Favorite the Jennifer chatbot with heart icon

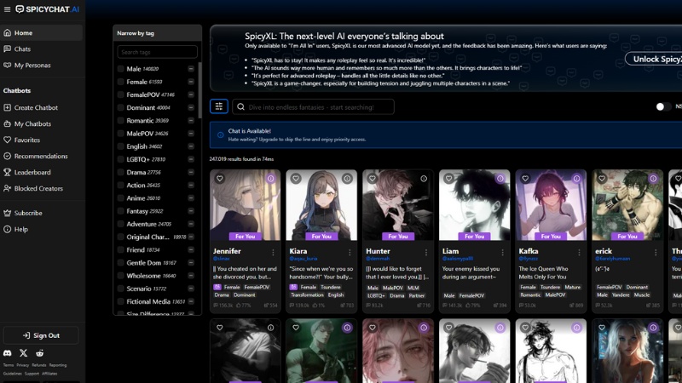tap(219, 179)
